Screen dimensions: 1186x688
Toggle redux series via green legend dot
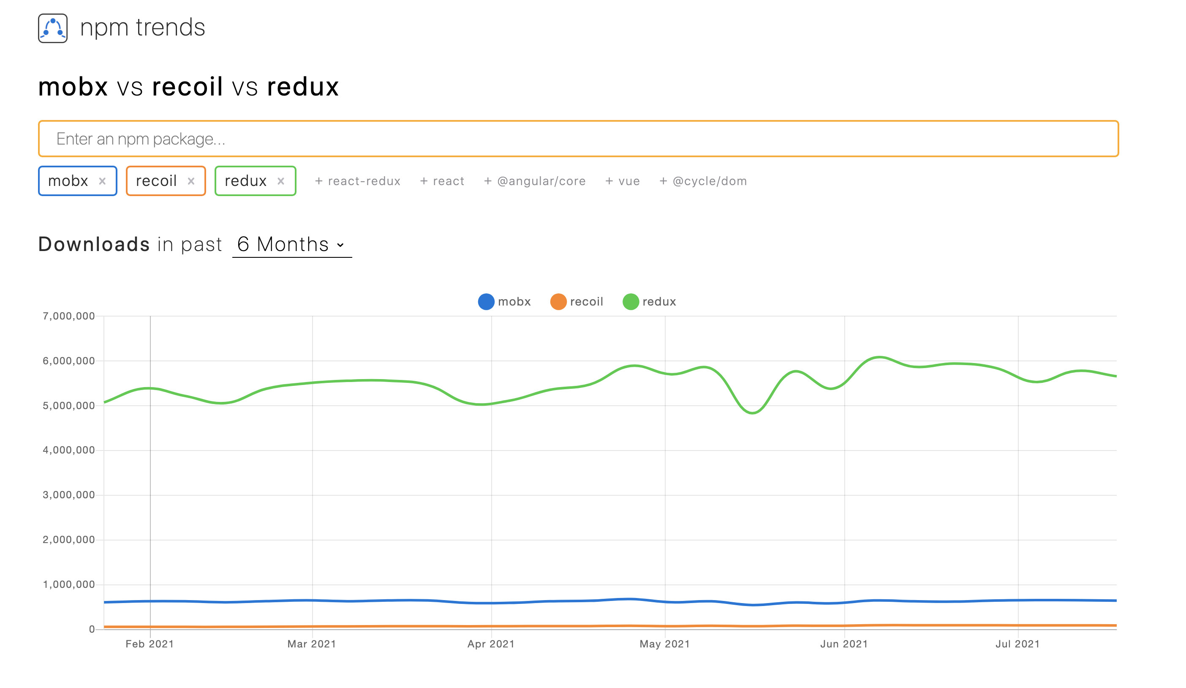coord(631,302)
